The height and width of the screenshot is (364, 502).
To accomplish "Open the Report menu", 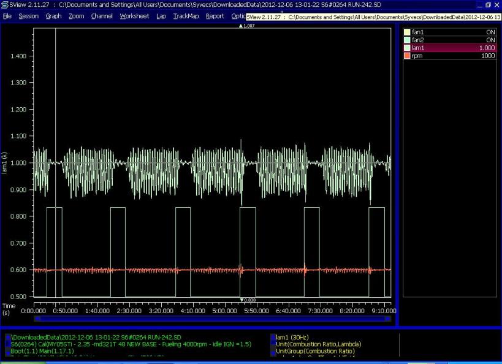I will pyautogui.click(x=215, y=16).
